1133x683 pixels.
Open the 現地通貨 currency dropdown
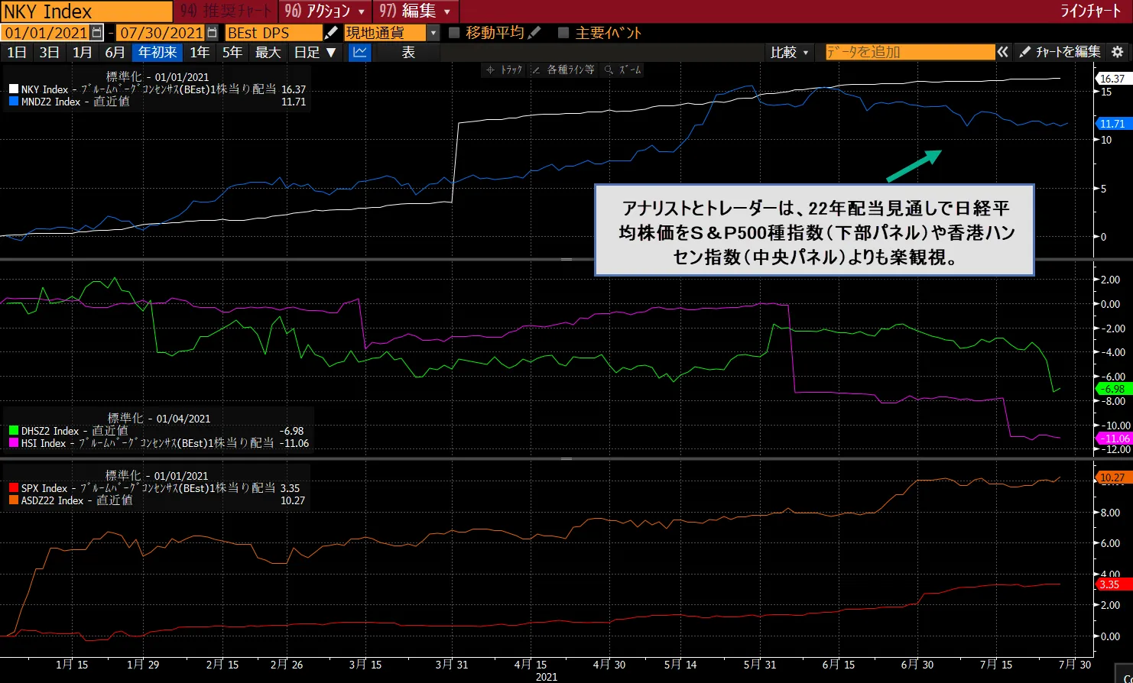pos(433,32)
